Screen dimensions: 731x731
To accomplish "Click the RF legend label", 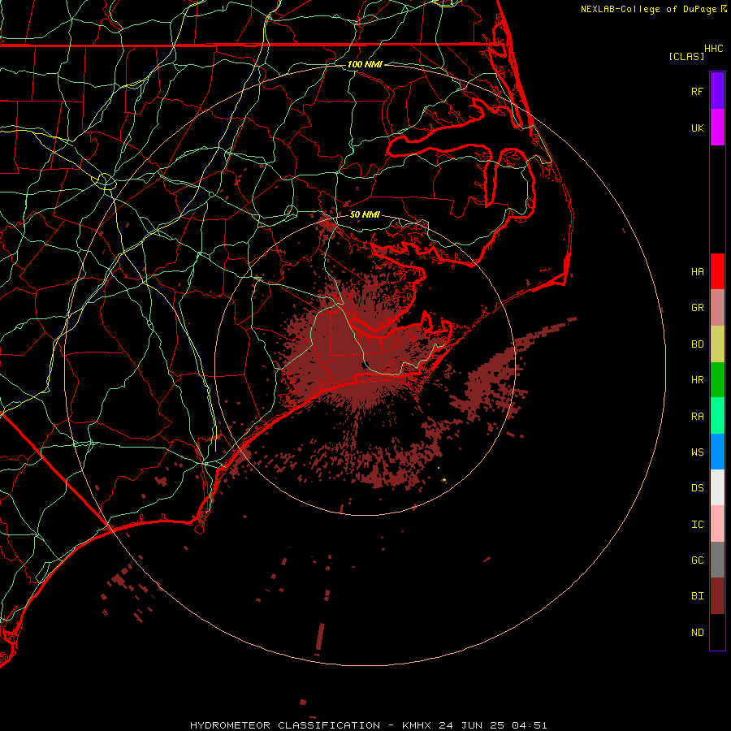I will point(697,91).
